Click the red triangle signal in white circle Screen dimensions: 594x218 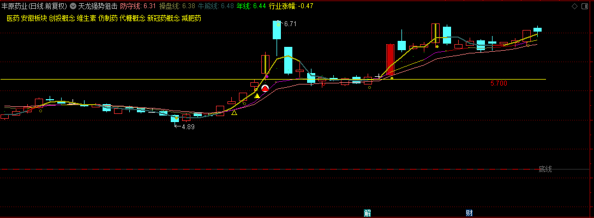click(x=265, y=88)
